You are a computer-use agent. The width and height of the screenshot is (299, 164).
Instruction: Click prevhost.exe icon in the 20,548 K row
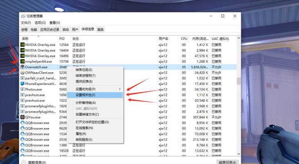(22, 100)
